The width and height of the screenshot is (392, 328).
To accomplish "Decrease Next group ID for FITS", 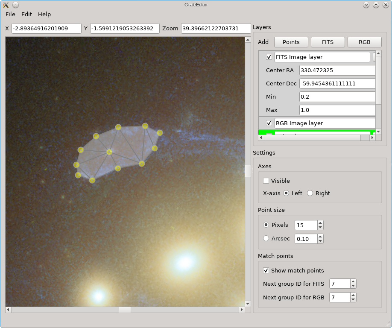I will click(353, 286).
